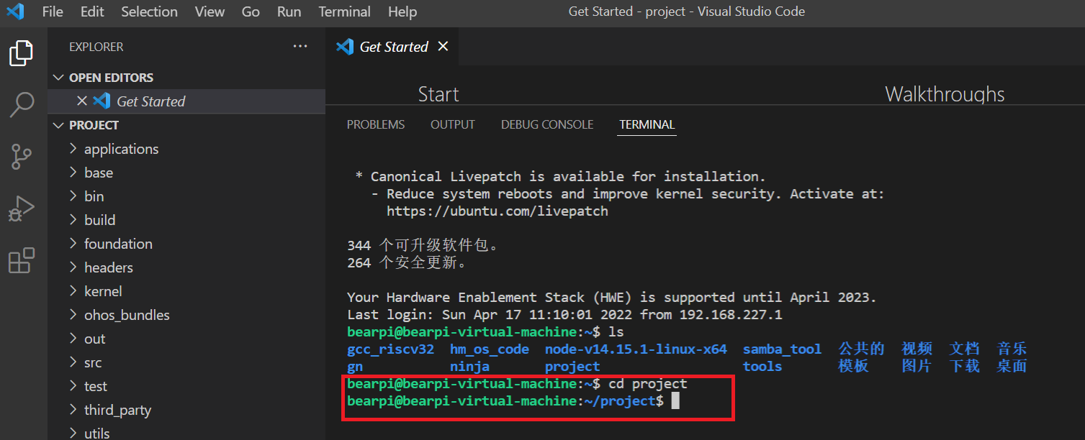Expand the kernel folder
1085x440 pixels.
click(x=186, y=291)
